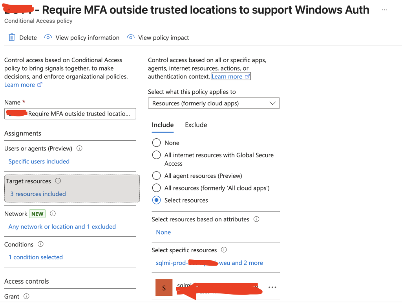The image size is (402, 304).
Task: Click the Delete trash can icon
Action: 12,38
